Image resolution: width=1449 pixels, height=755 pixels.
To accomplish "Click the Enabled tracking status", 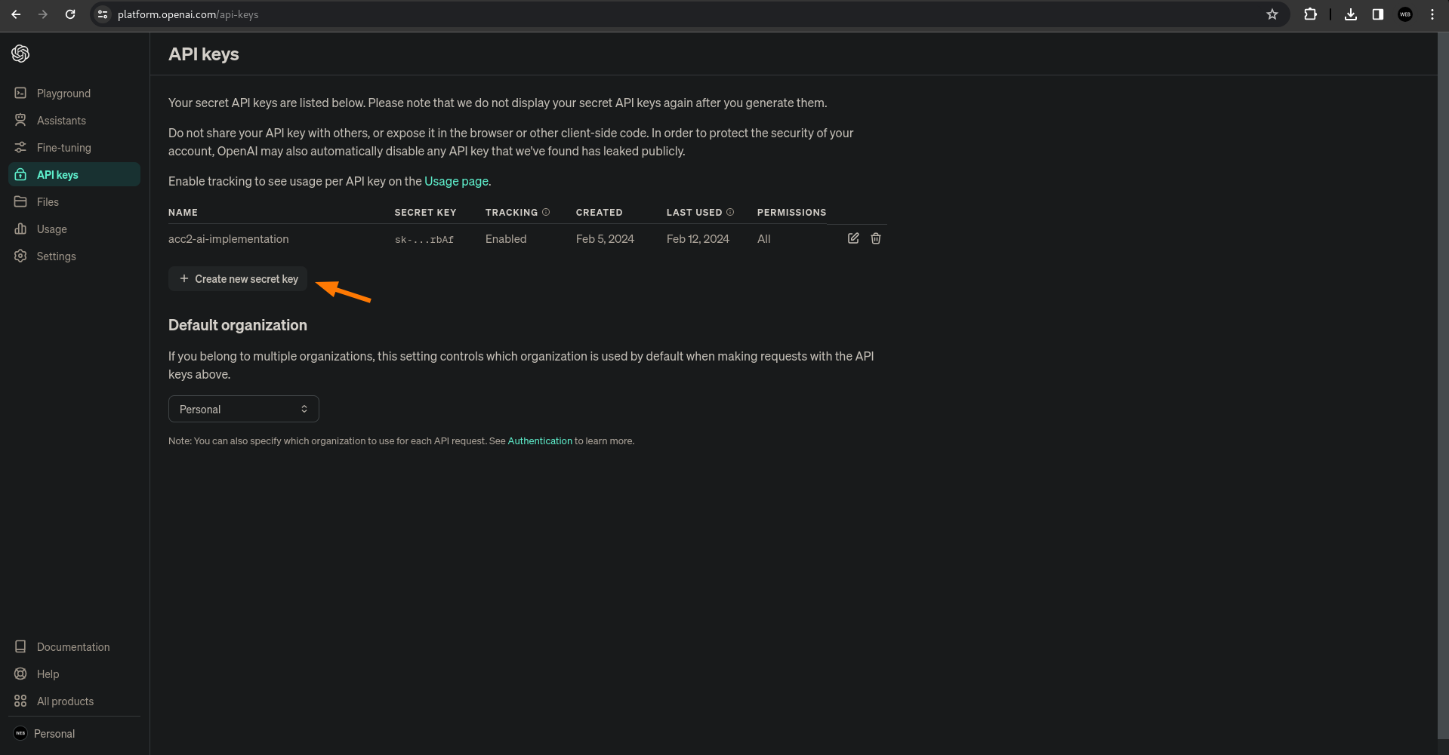I will pos(506,239).
